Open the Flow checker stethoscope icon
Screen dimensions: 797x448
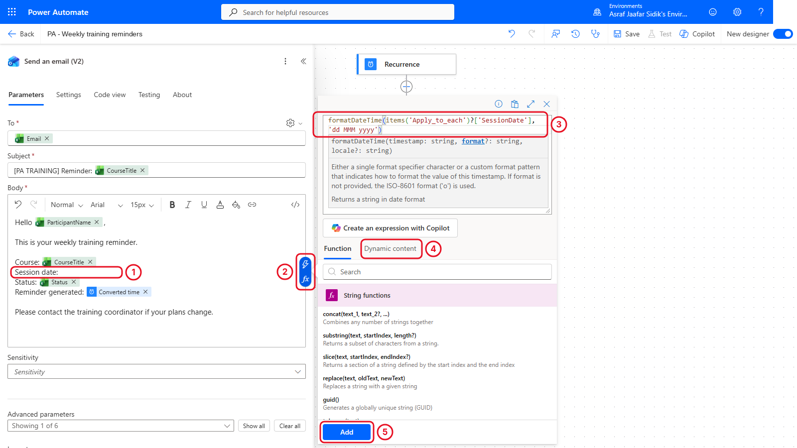(595, 34)
